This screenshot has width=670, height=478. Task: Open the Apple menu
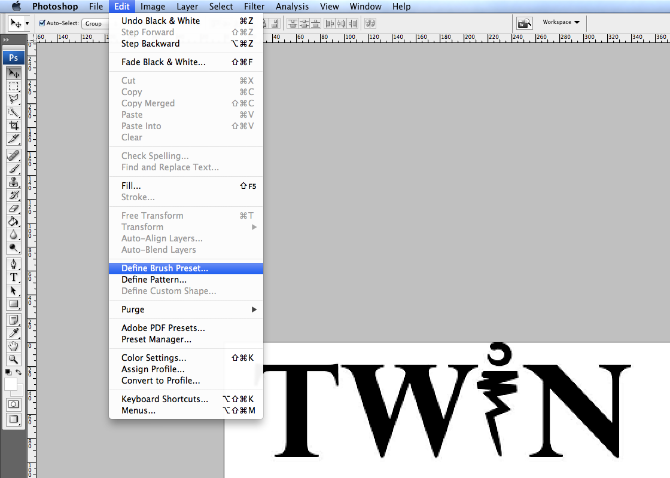16,7
